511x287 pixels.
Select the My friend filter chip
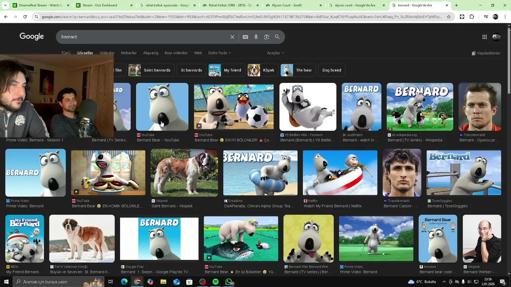(227, 70)
